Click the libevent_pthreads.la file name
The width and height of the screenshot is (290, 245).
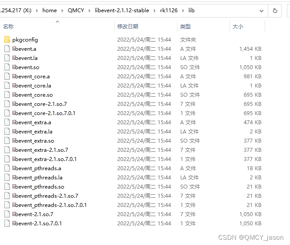(37, 178)
